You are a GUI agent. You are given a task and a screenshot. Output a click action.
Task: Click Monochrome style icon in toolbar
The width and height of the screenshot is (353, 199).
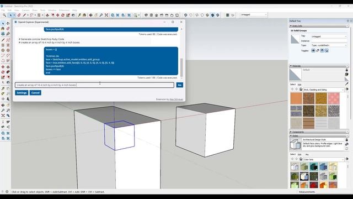point(218,15)
